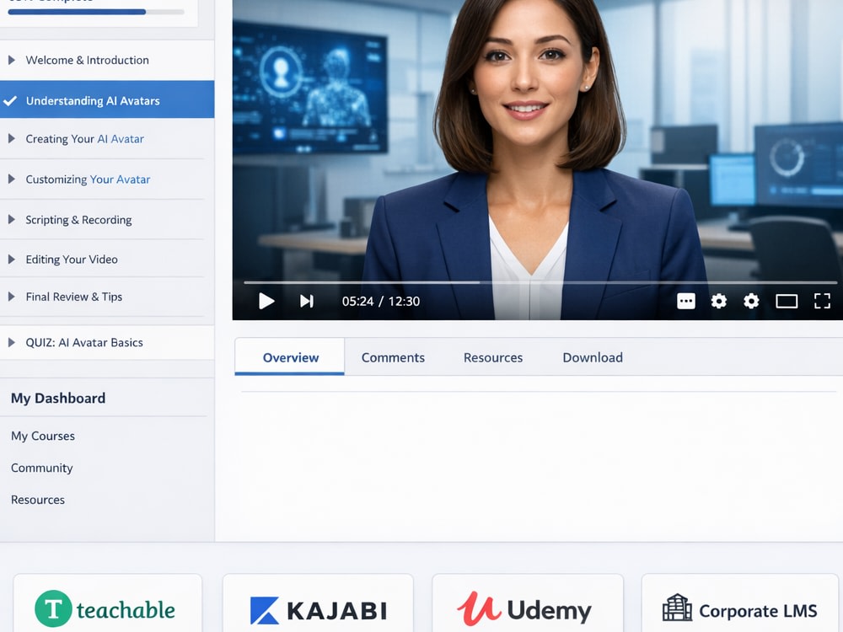Open Customizing Your Avatar lesson
Image resolution: width=843 pixels, height=632 pixels.
point(107,179)
